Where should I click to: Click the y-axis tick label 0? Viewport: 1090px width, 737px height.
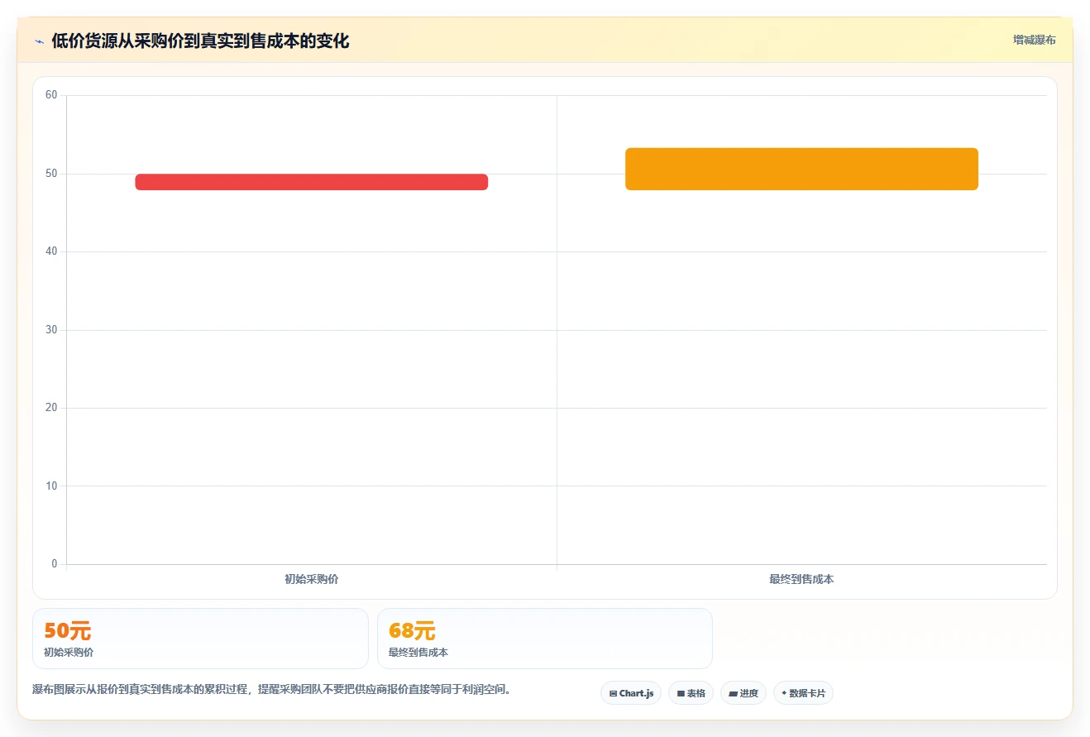pos(55,564)
